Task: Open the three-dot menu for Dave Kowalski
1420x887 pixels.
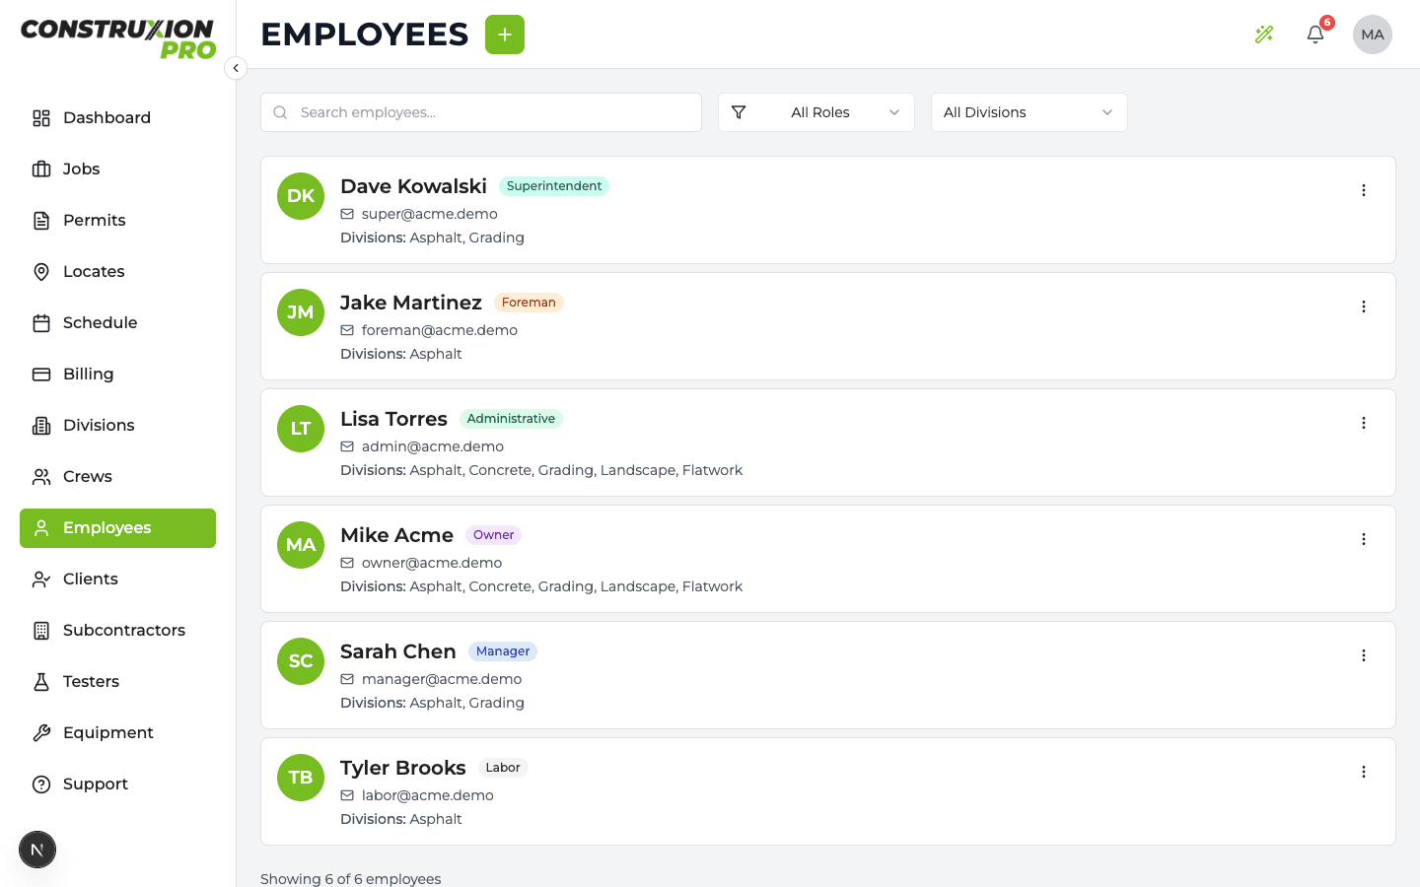Action: tap(1364, 190)
